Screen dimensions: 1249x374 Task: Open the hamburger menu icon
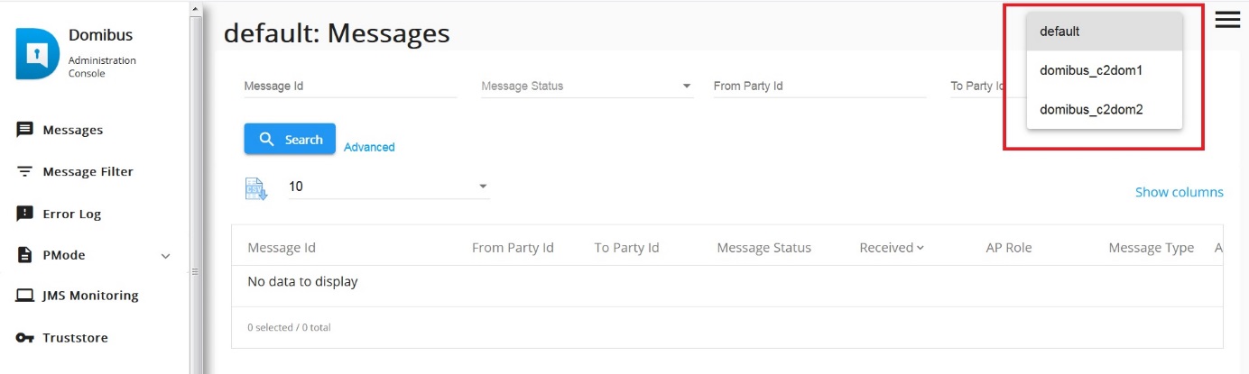[x=1227, y=20]
